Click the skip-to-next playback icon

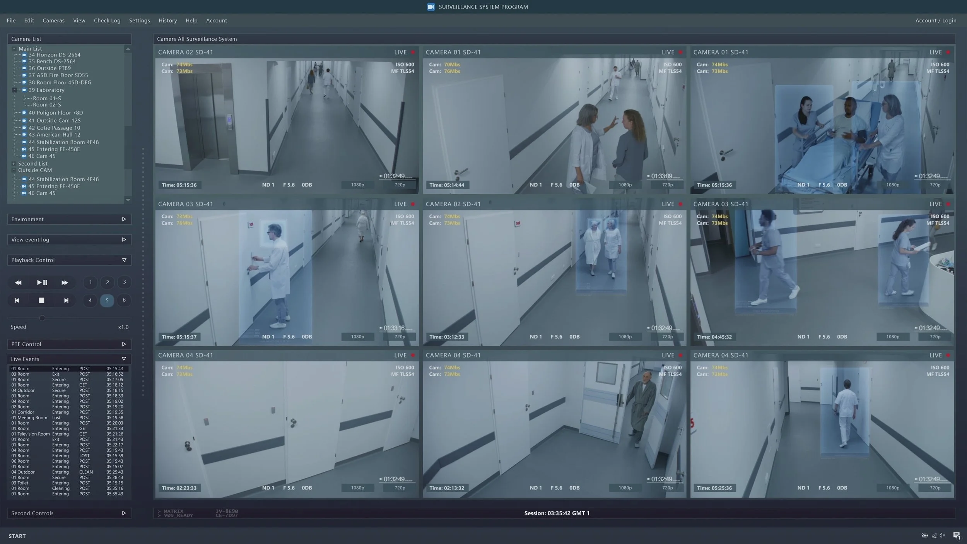(x=66, y=301)
